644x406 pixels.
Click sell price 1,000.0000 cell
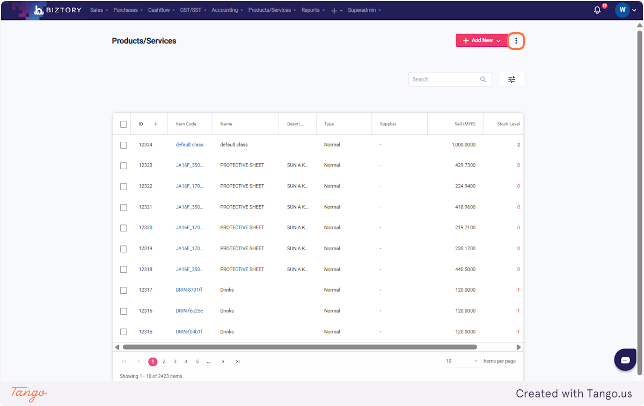pyautogui.click(x=464, y=145)
